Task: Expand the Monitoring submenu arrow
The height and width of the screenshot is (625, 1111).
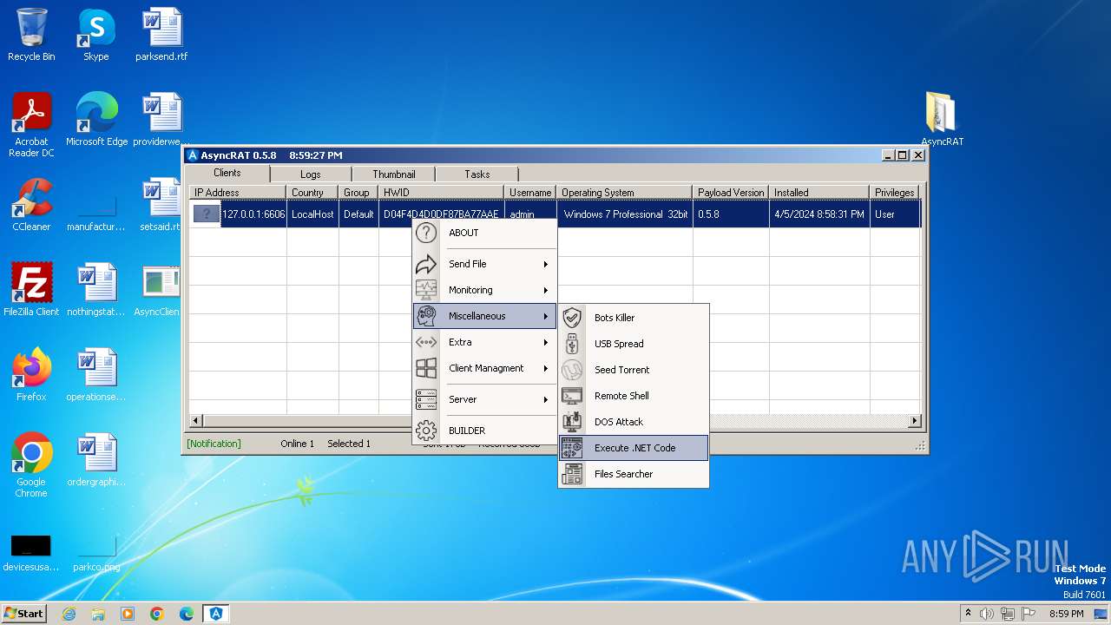Action: coord(546,290)
